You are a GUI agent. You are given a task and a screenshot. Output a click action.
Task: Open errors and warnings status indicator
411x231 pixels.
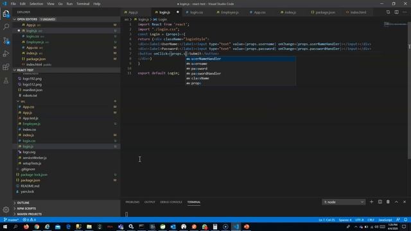click(29, 219)
